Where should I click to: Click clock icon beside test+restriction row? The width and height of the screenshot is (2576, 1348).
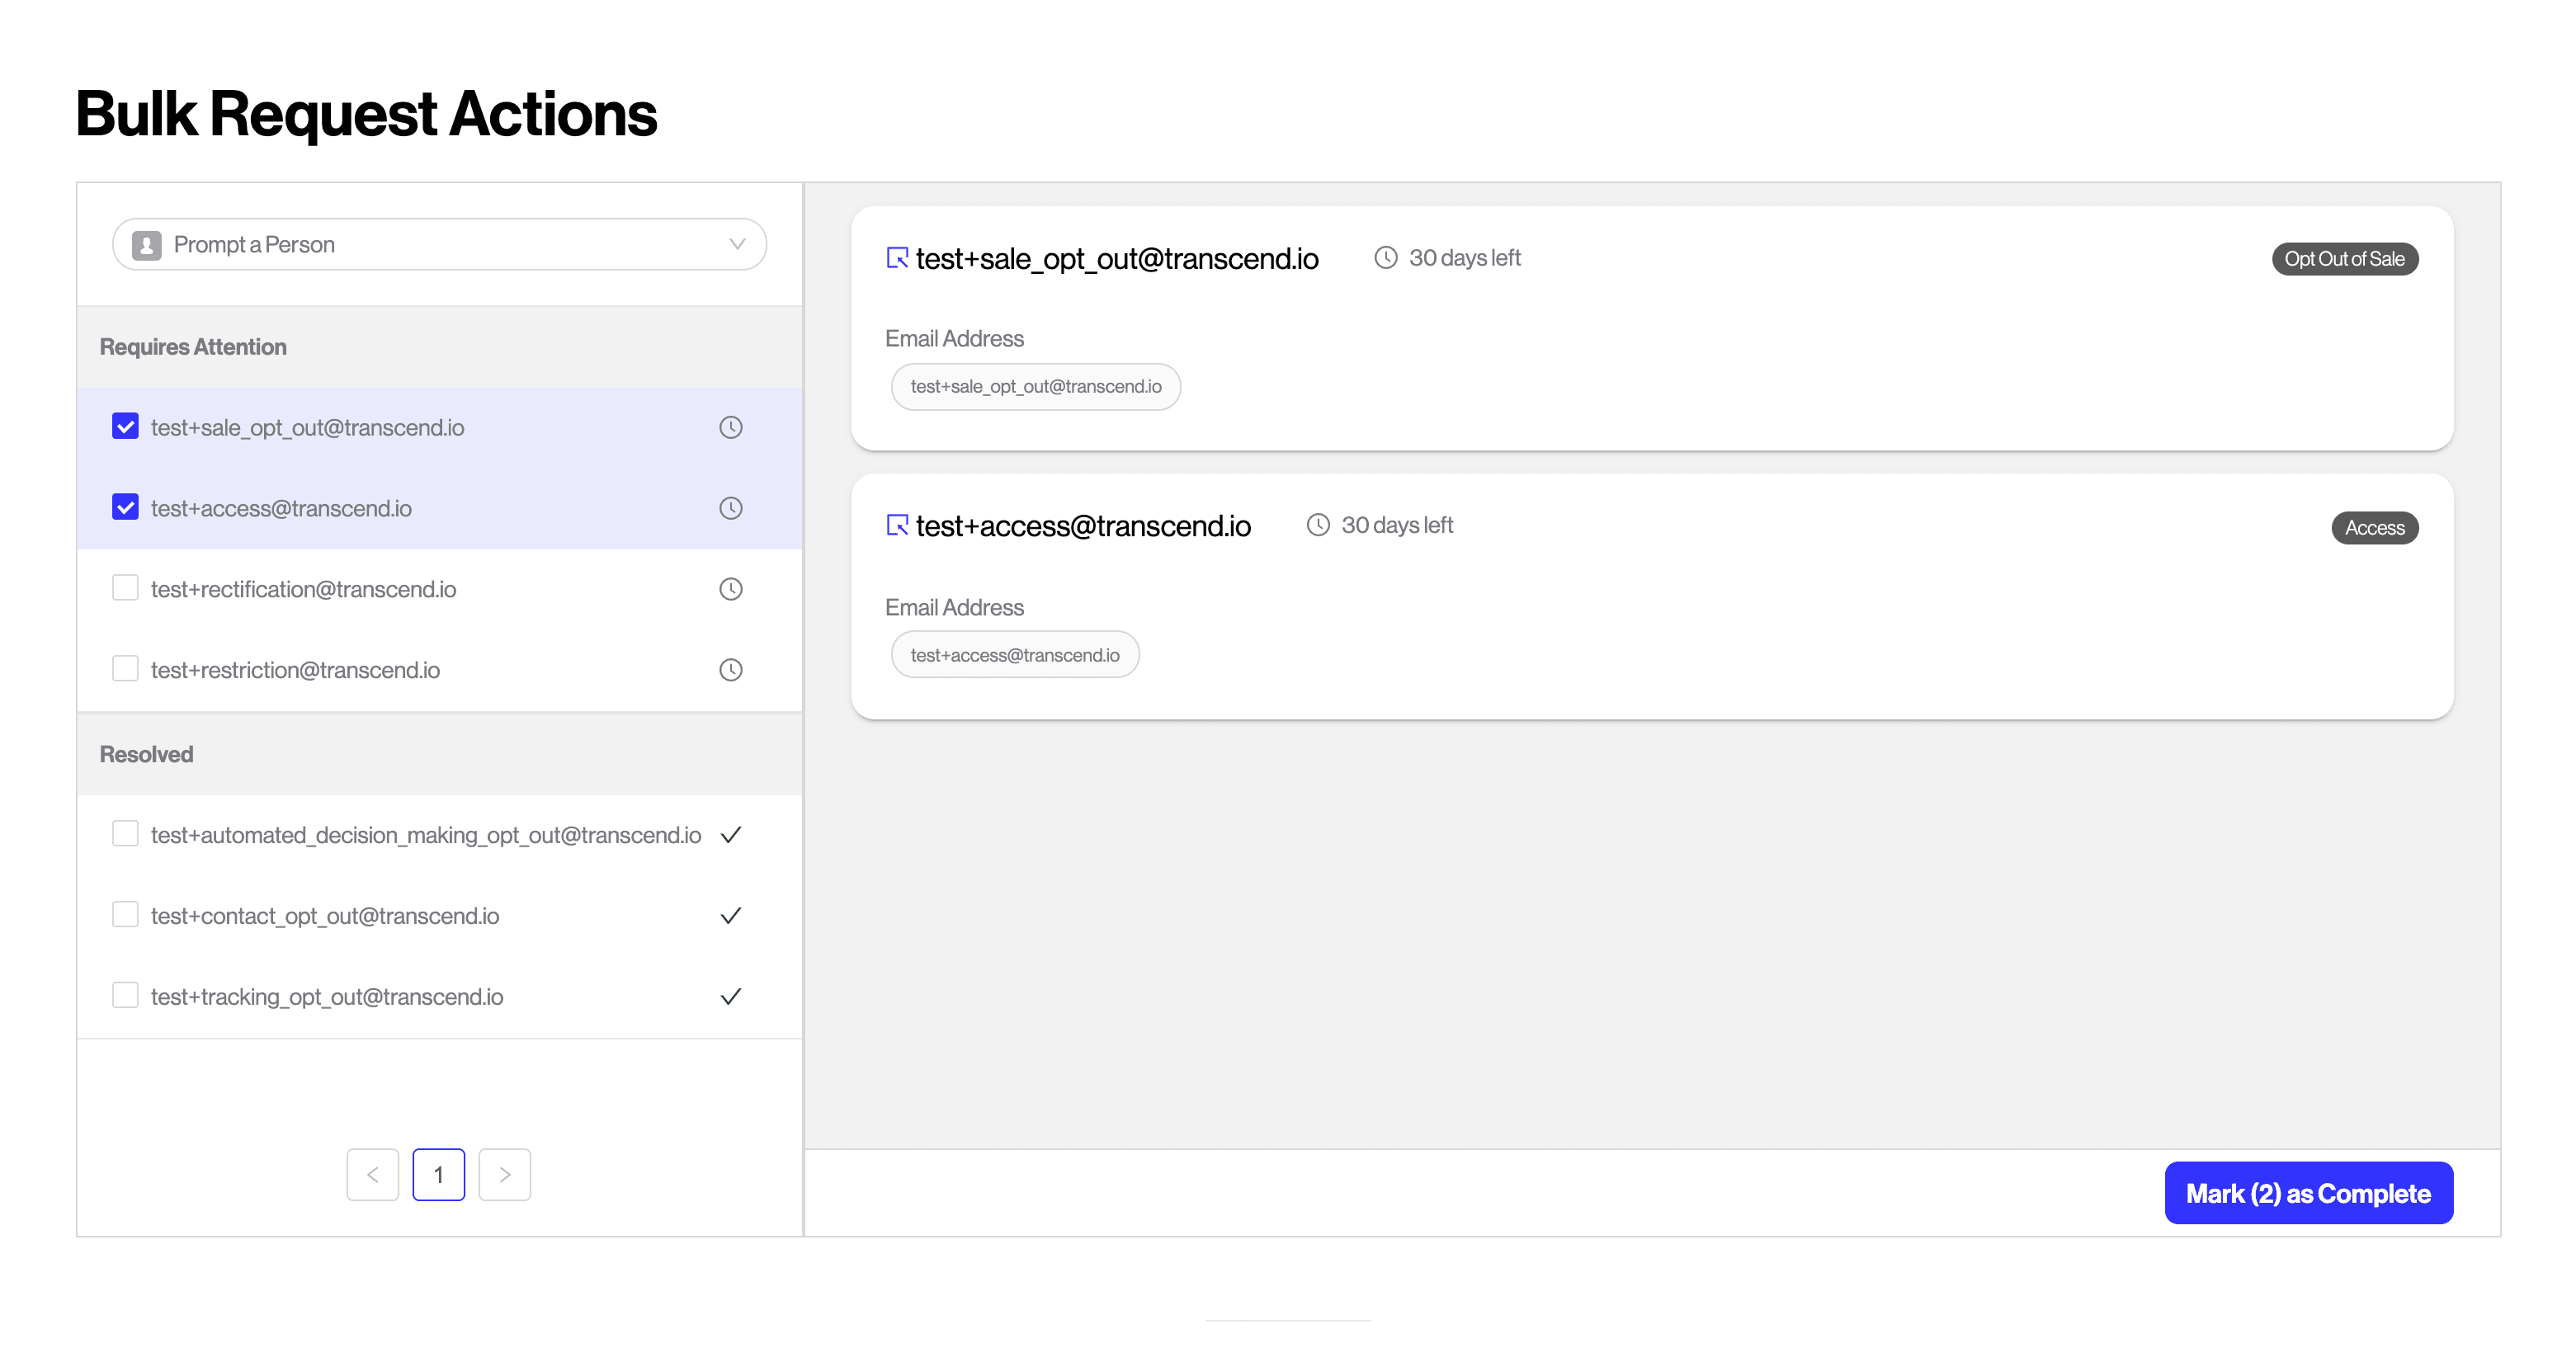731,670
